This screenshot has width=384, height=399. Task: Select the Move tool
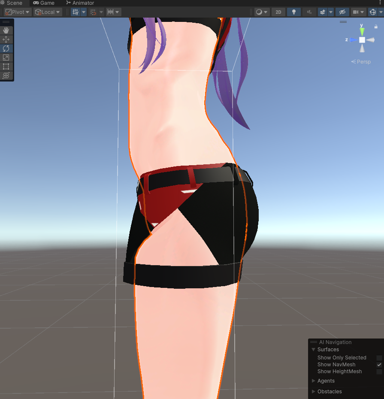click(6, 39)
